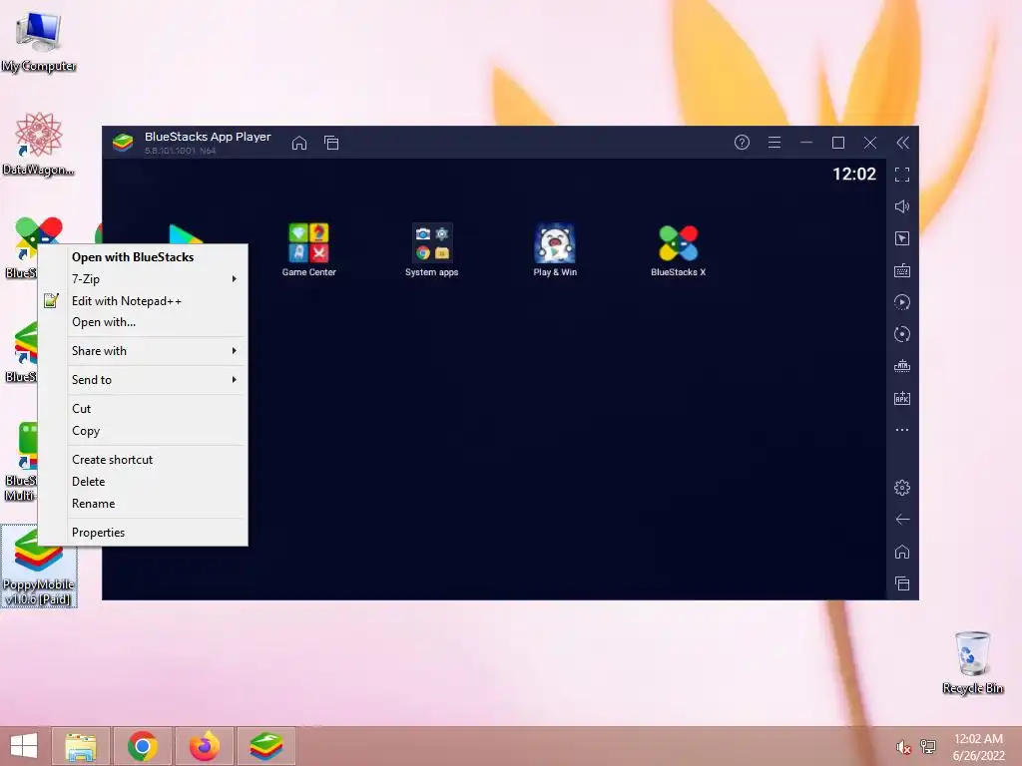This screenshot has height=766, width=1022.
Task: Click the muted speaker tray icon
Action: [903, 747]
